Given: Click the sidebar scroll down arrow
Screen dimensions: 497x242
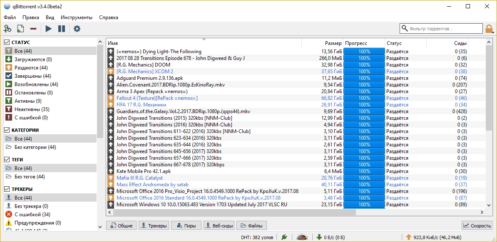Looking at the screenshot, I should point(100,227).
